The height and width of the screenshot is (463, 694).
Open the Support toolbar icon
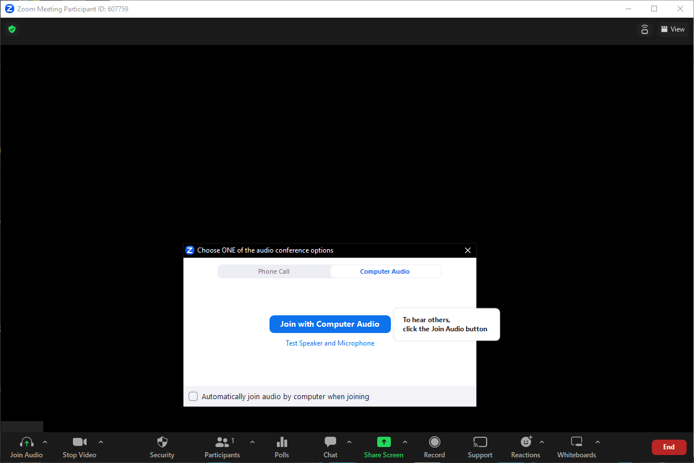pyautogui.click(x=480, y=442)
